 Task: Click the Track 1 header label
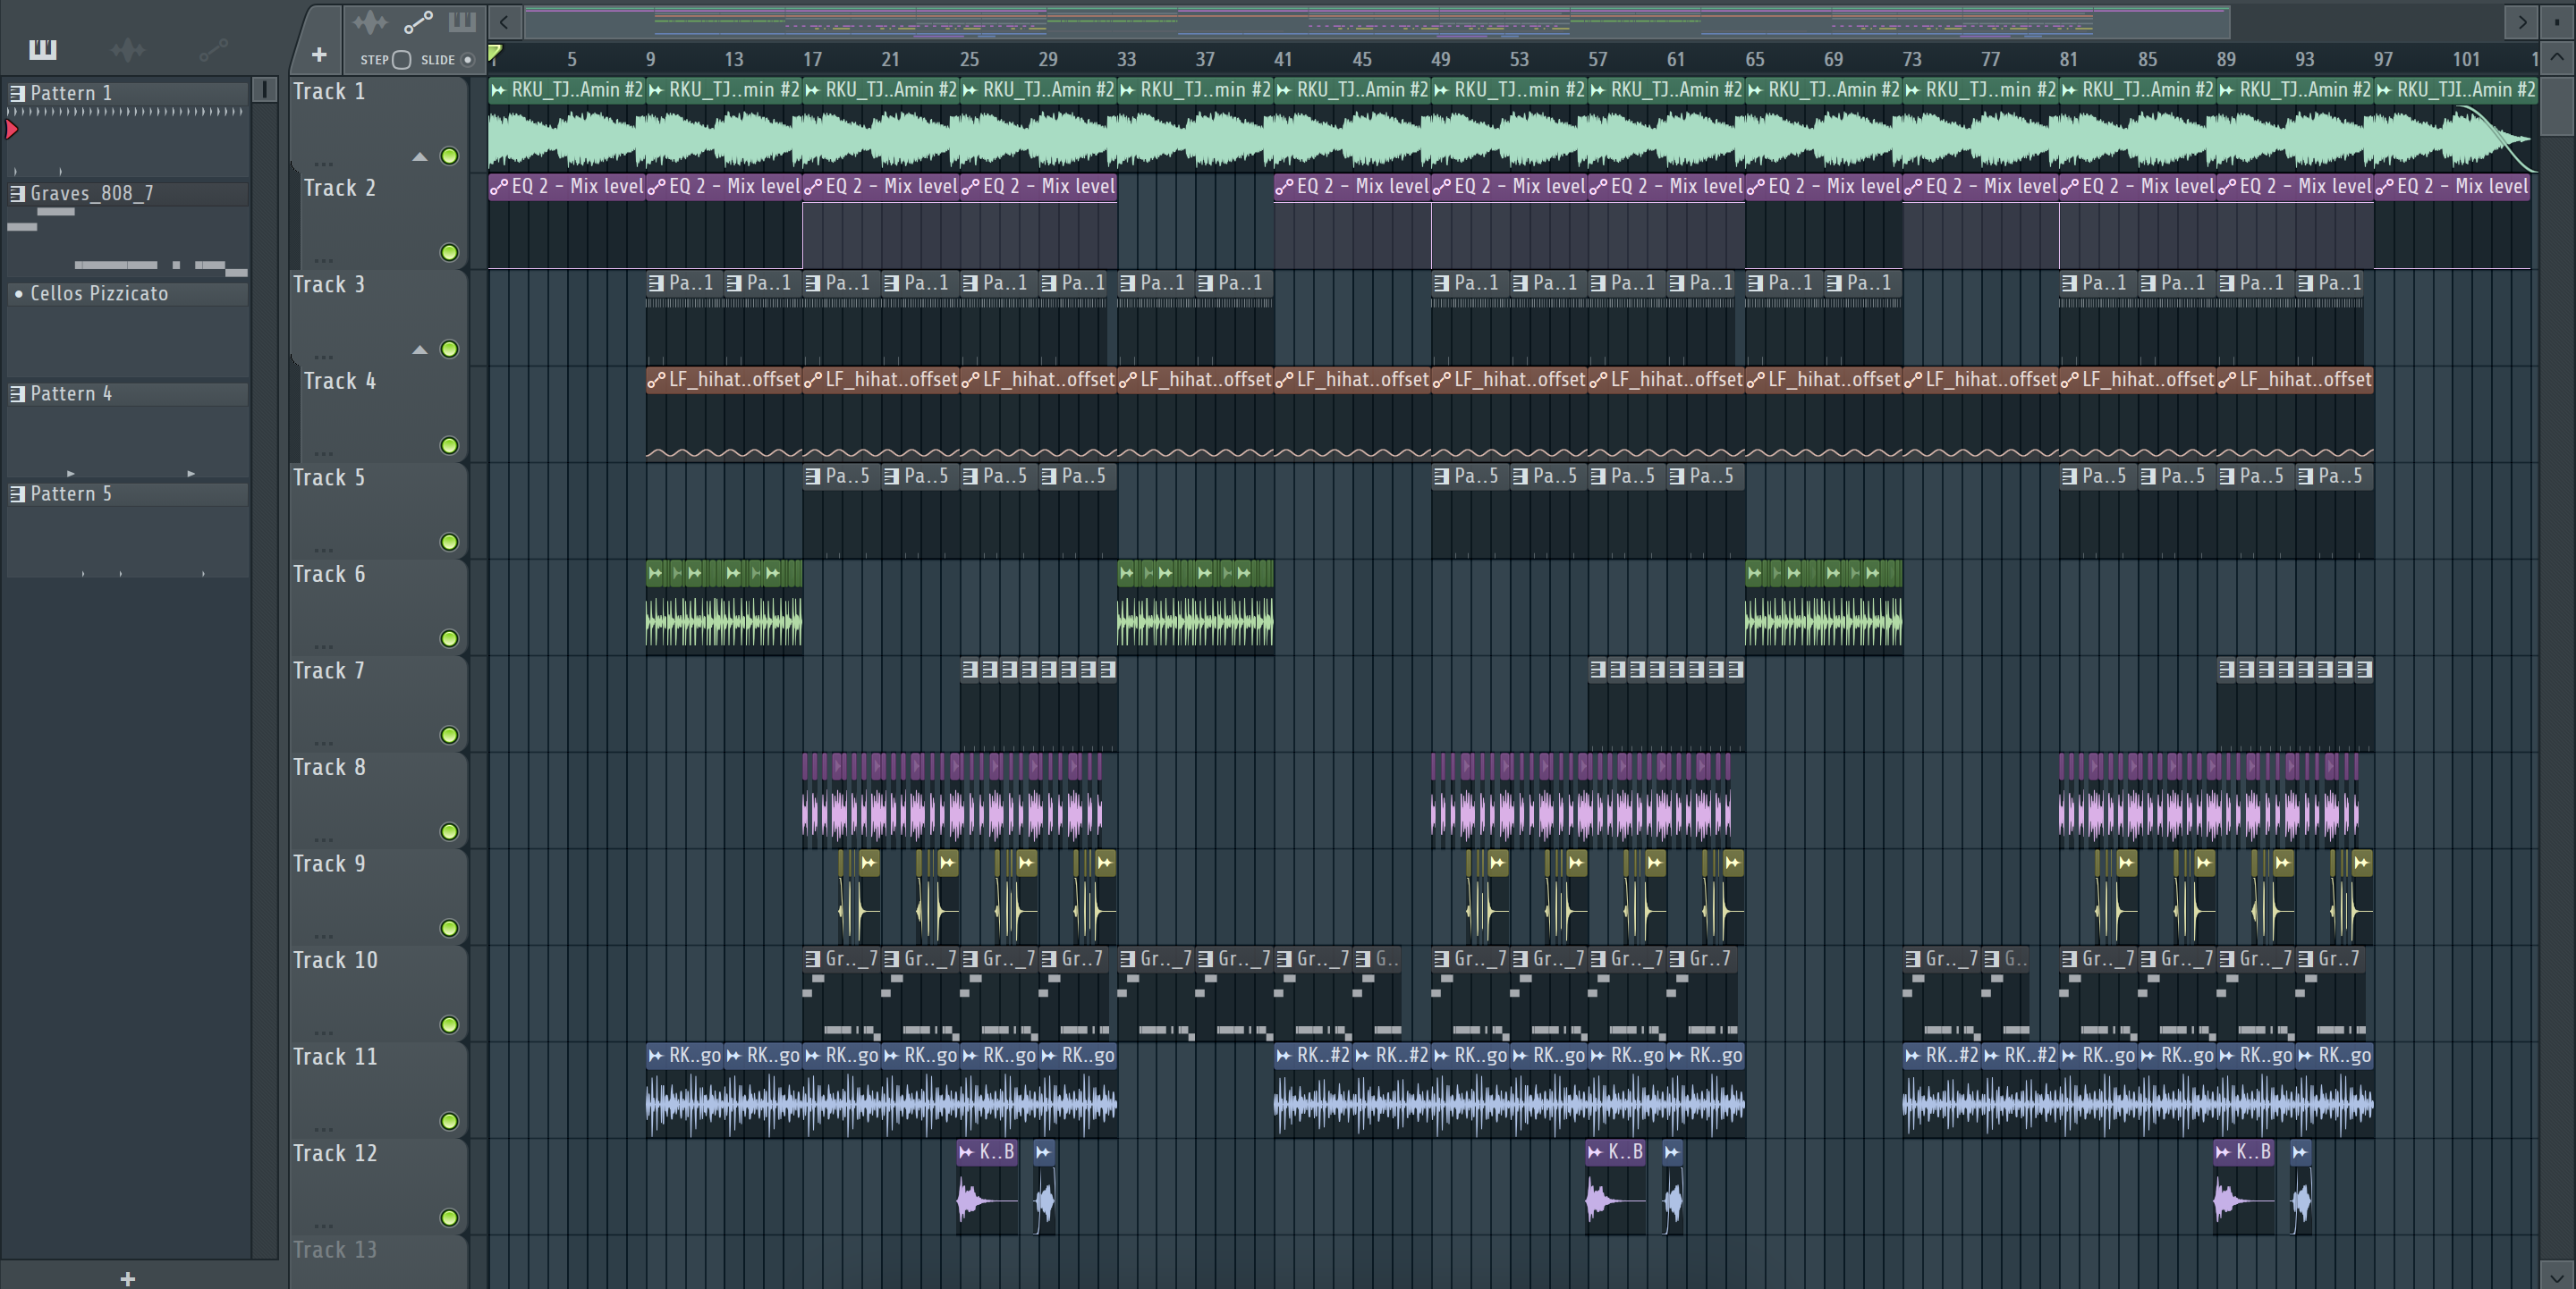pos(329,91)
